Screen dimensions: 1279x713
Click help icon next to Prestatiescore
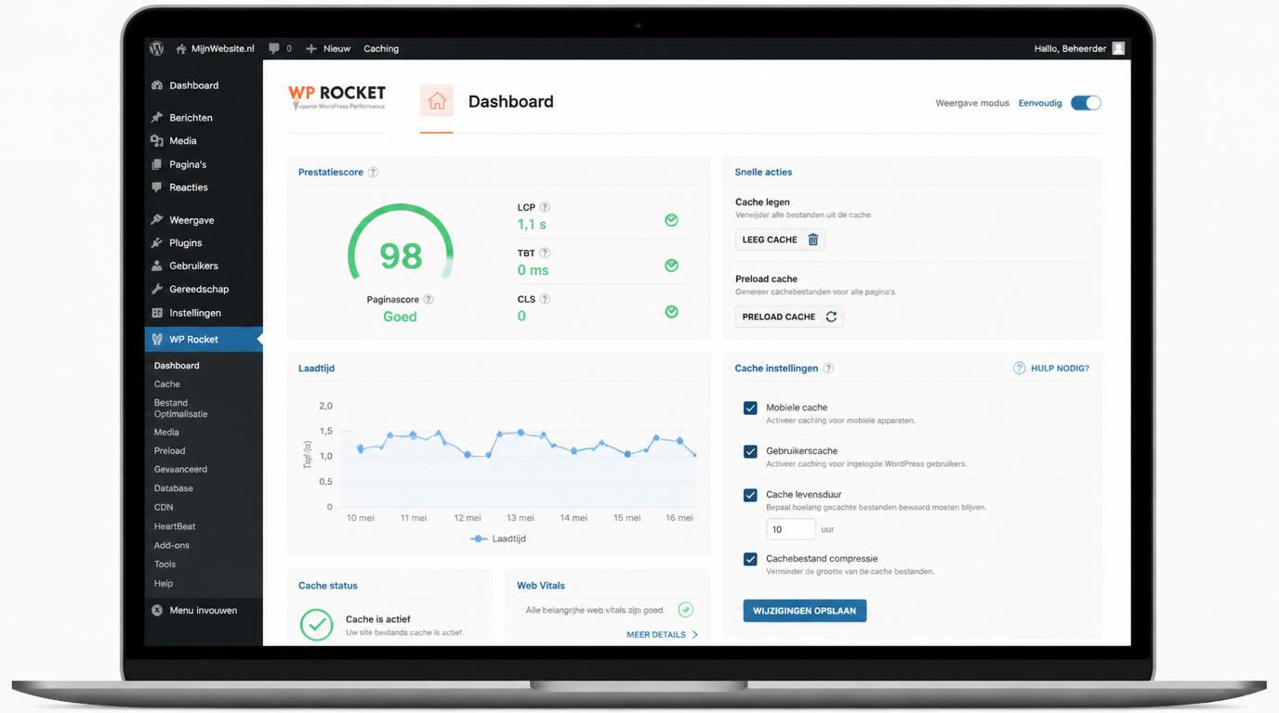pyautogui.click(x=373, y=173)
